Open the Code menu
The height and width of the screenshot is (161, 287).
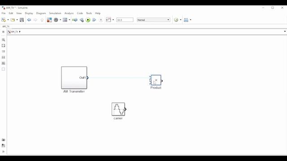(x=80, y=13)
